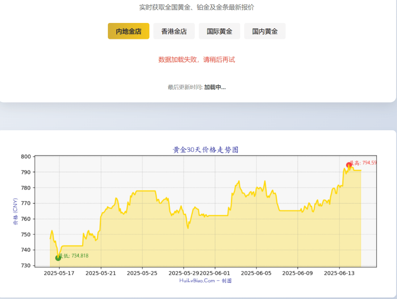This screenshot has width=397, height=299.
Task: Click the 最后更新时间: 加载中... status text
Action: (x=197, y=87)
